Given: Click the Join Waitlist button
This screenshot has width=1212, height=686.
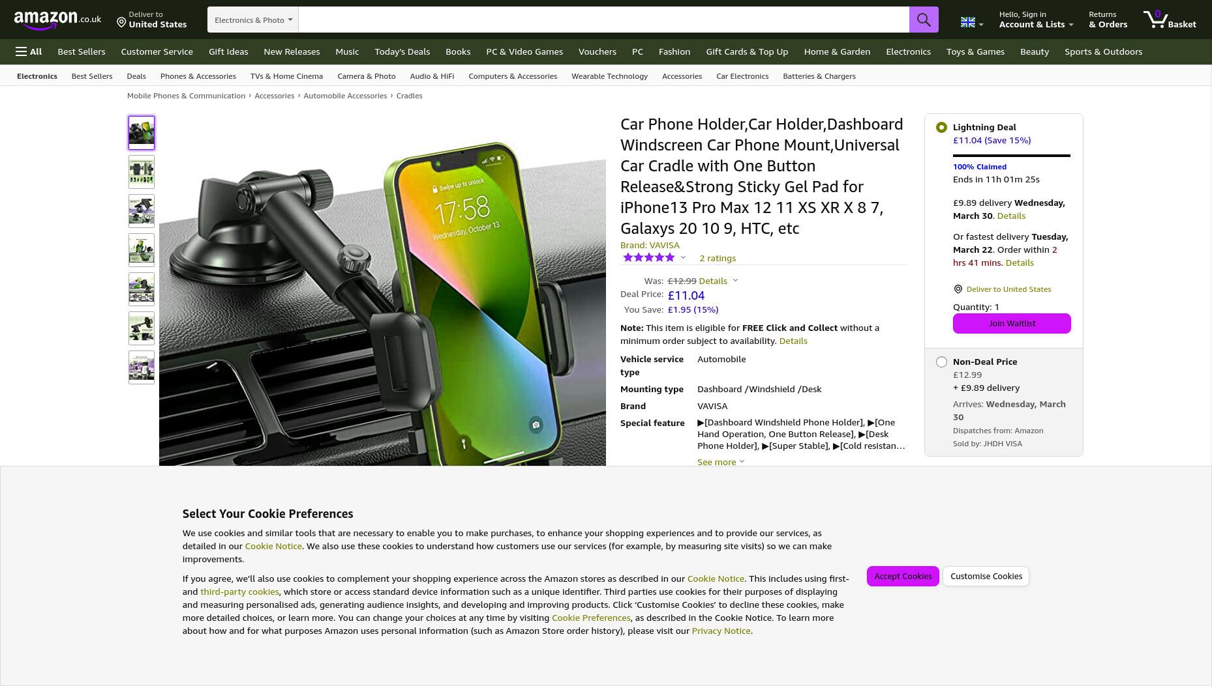Looking at the screenshot, I should point(1012,323).
